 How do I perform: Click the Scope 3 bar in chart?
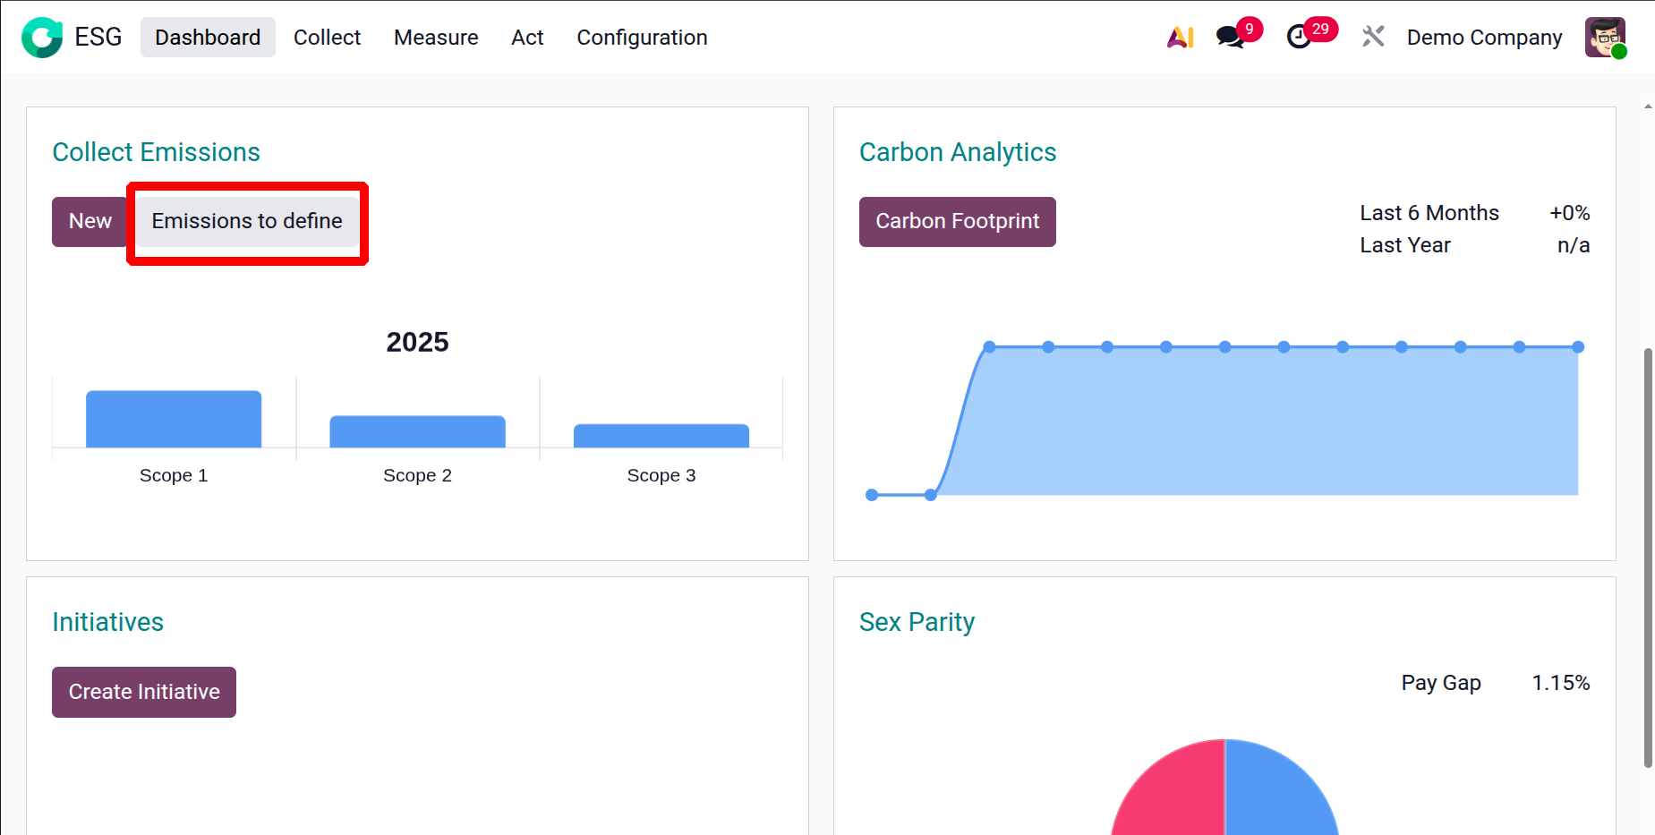click(x=661, y=436)
